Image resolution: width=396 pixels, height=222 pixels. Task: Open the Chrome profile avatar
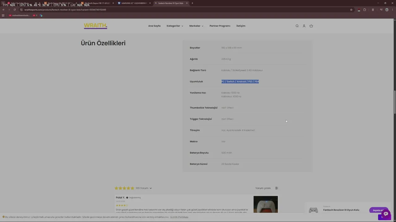click(387, 10)
